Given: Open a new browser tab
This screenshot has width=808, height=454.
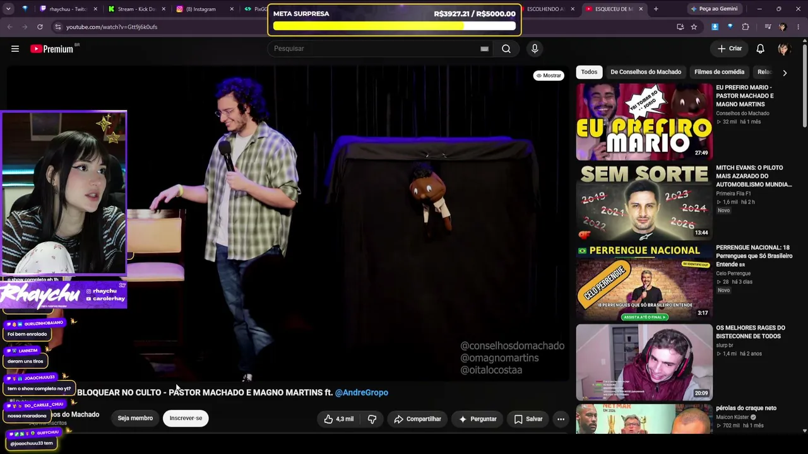Looking at the screenshot, I should click(656, 9).
